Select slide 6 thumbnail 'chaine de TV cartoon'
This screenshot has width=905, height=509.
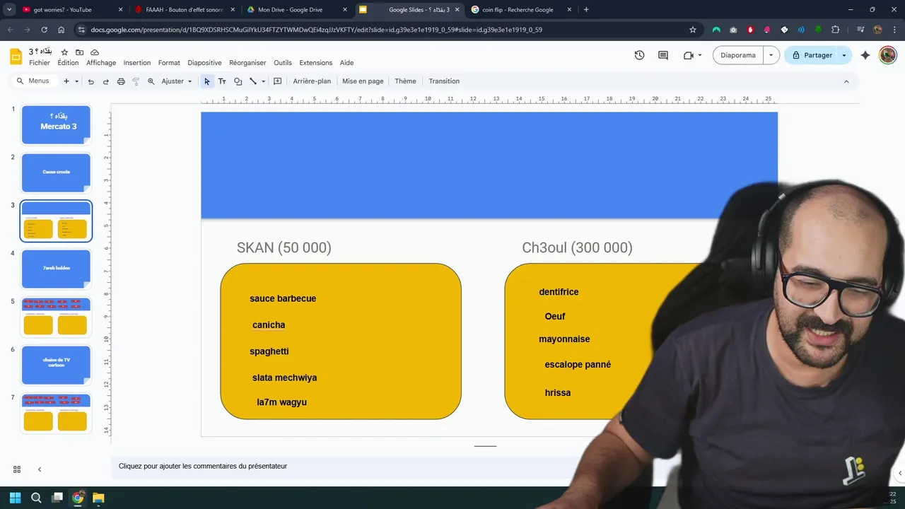[56, 365]
